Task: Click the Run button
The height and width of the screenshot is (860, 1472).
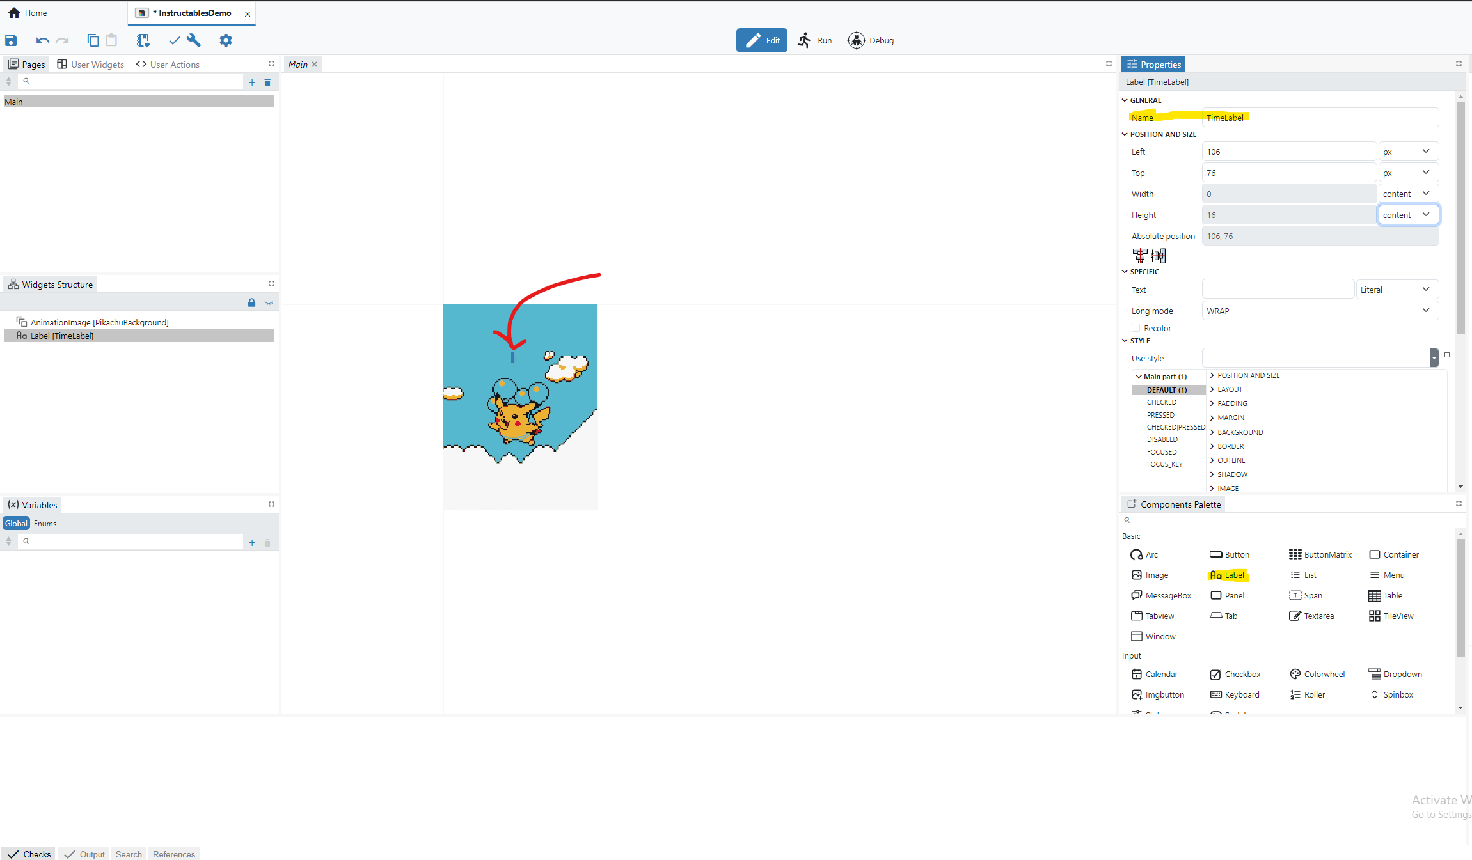Action: 816,40
